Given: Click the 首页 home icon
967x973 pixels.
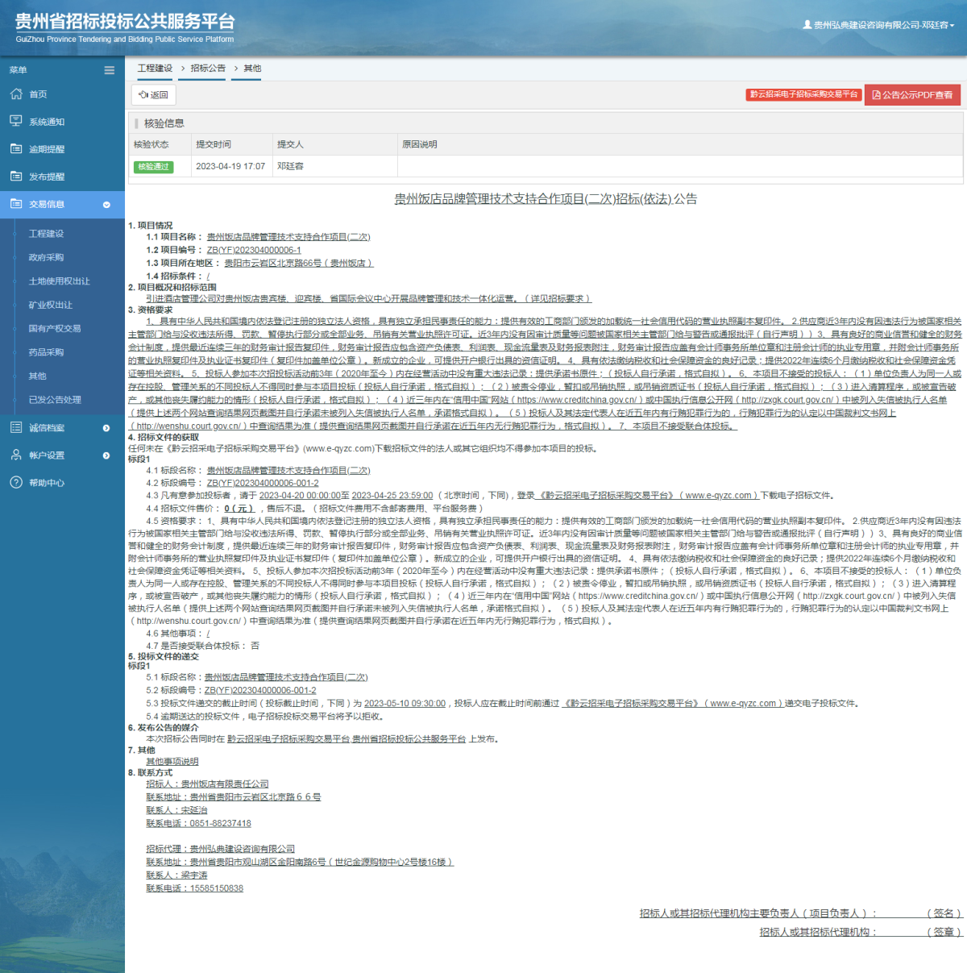Looking at the screenshot, I should 16,94.
